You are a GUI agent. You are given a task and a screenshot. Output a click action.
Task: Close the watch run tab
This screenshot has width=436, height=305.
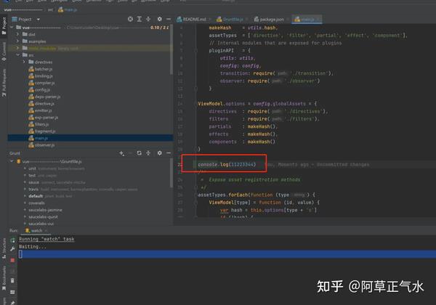[47, 230]
